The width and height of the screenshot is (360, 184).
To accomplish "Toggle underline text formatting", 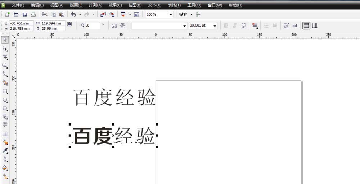I will (243, 25).
